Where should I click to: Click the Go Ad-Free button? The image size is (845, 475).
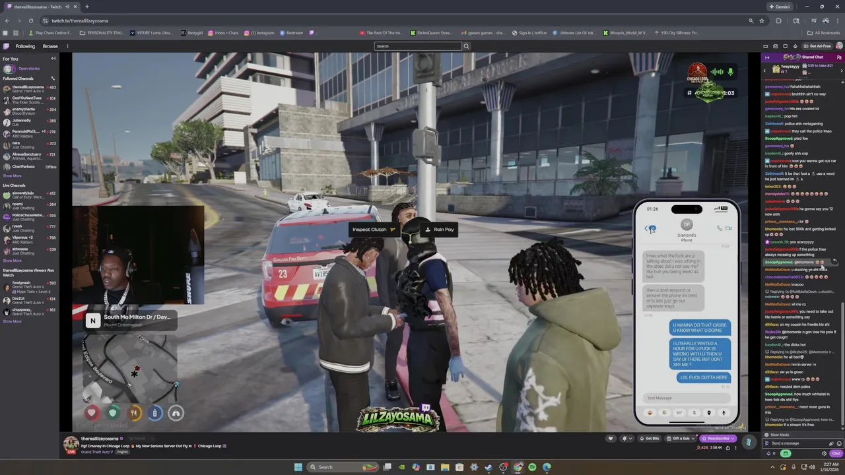click(x=816, y=46)
